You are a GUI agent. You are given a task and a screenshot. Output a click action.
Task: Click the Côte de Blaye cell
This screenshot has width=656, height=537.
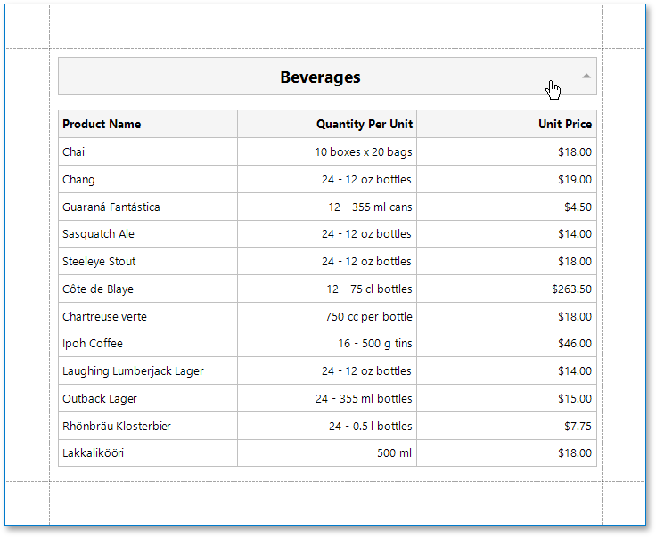(98, 289)
